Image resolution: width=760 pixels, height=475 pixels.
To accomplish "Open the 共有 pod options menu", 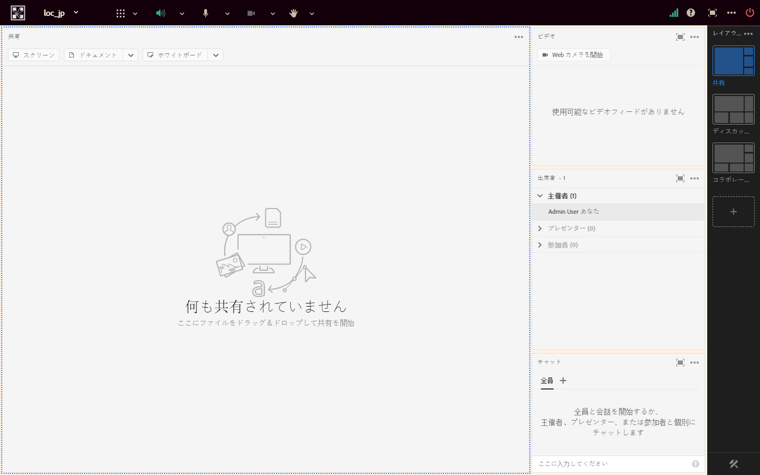I will [x=519, y=37].
